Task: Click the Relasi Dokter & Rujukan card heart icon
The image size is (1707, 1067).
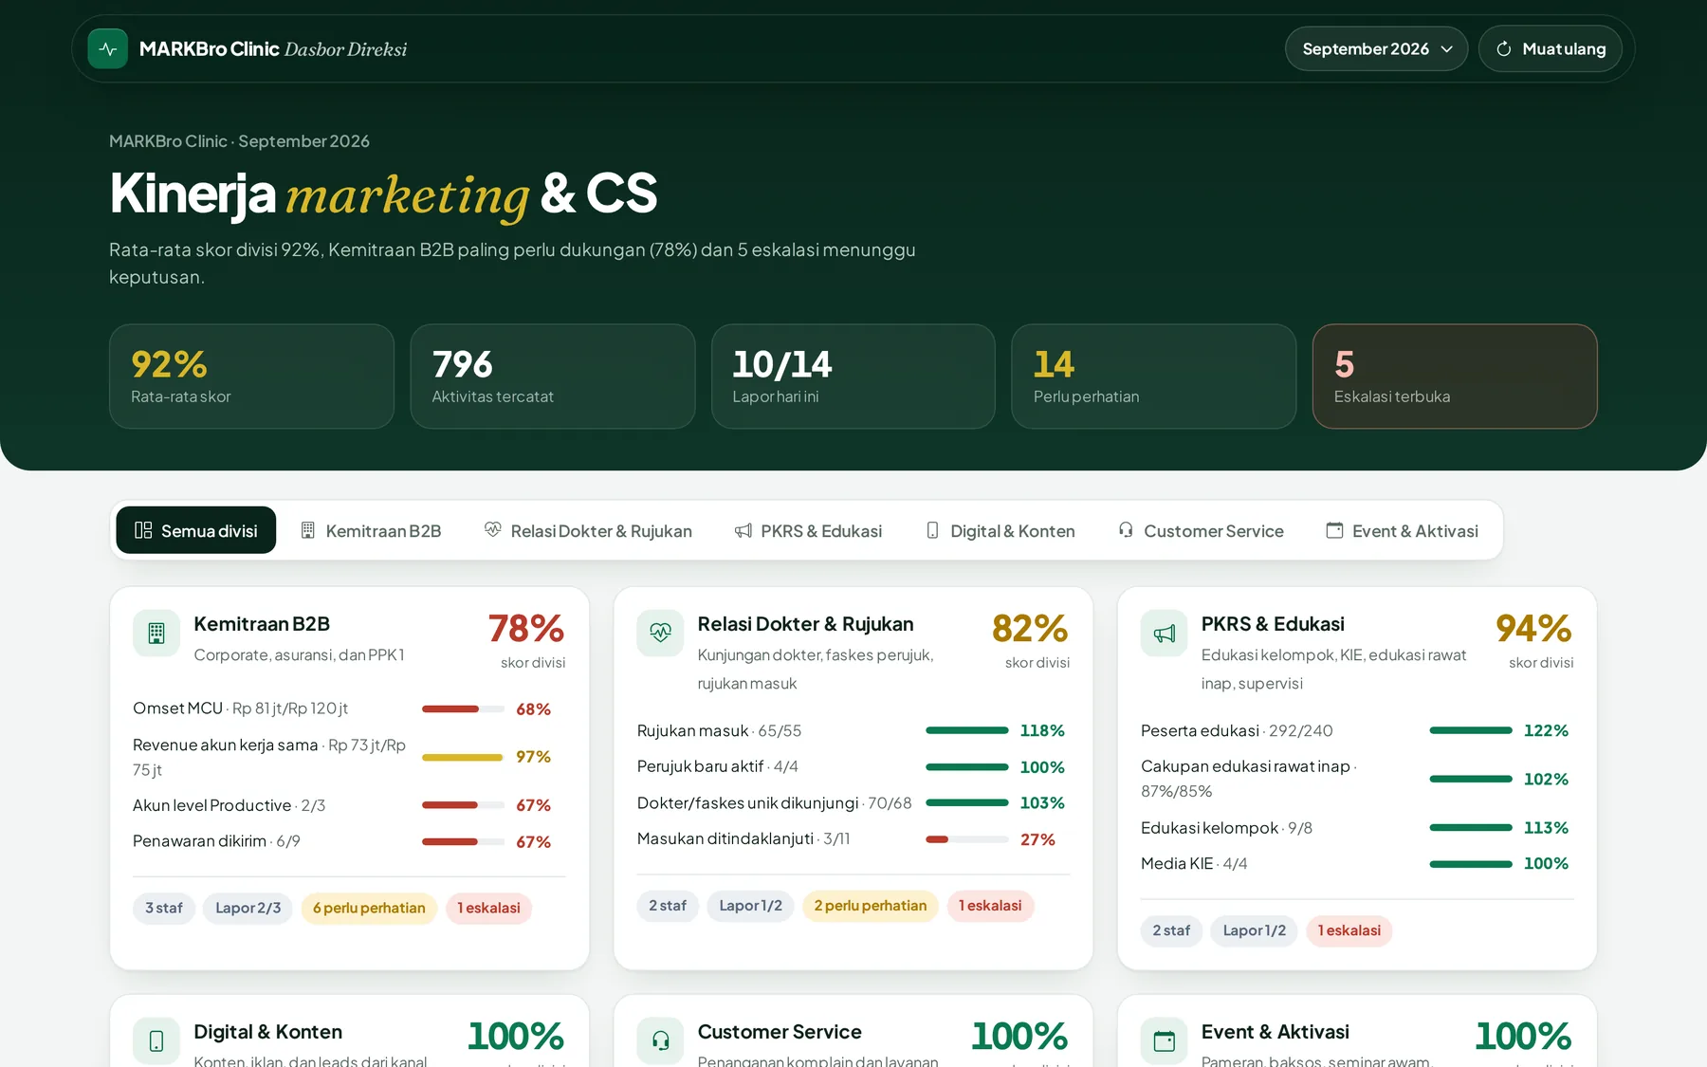Action: pyautogui.click(x=660, y=633)
